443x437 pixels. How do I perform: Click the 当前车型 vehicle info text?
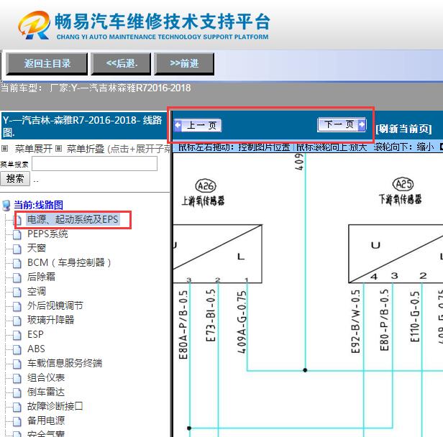pos(96,88)
